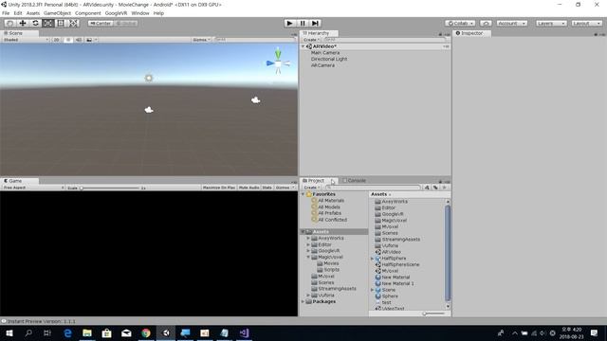Screen dimensions: 607x341
Task: Select the combined Transform tool
Action: tap(74, 23)
